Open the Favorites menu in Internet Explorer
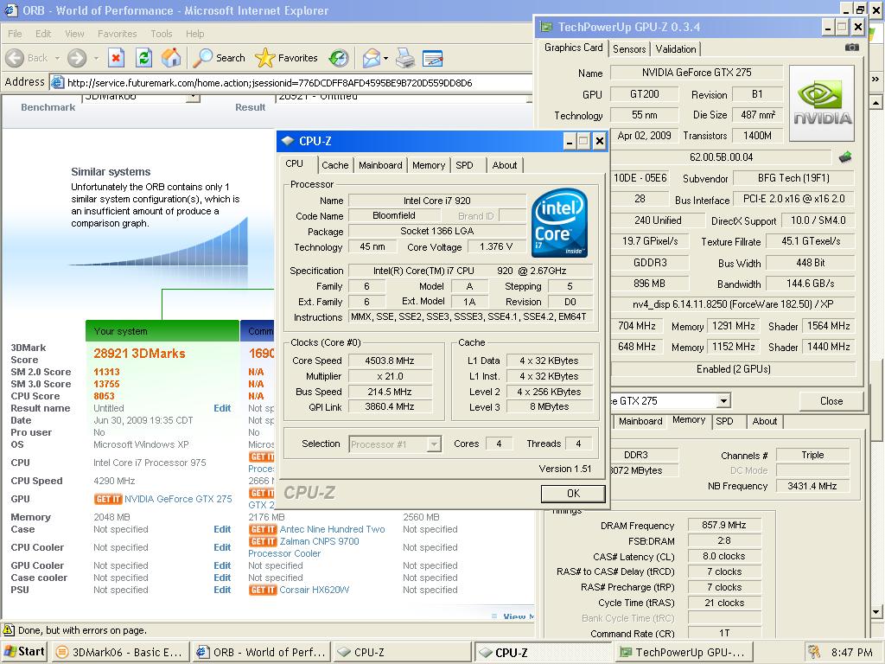Image resolution: width=885 pixels, height=664 pixels. [x=118, y=34]
